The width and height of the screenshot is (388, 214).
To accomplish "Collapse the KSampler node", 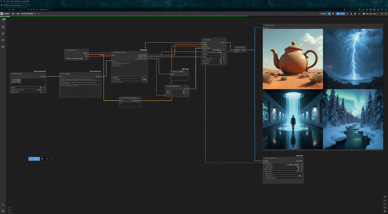I will pyautogui.click(x=203, y=40).
